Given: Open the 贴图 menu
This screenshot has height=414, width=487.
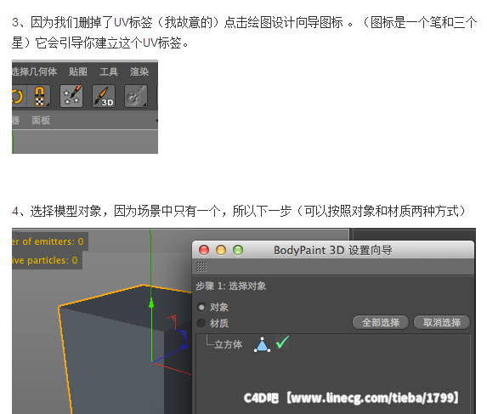Looking at the screenshot, I should 78,71.
